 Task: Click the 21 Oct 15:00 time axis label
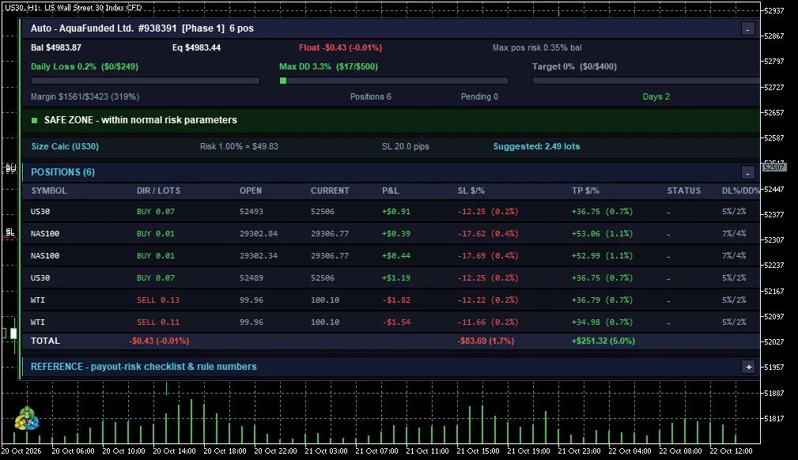pos(478,451)
